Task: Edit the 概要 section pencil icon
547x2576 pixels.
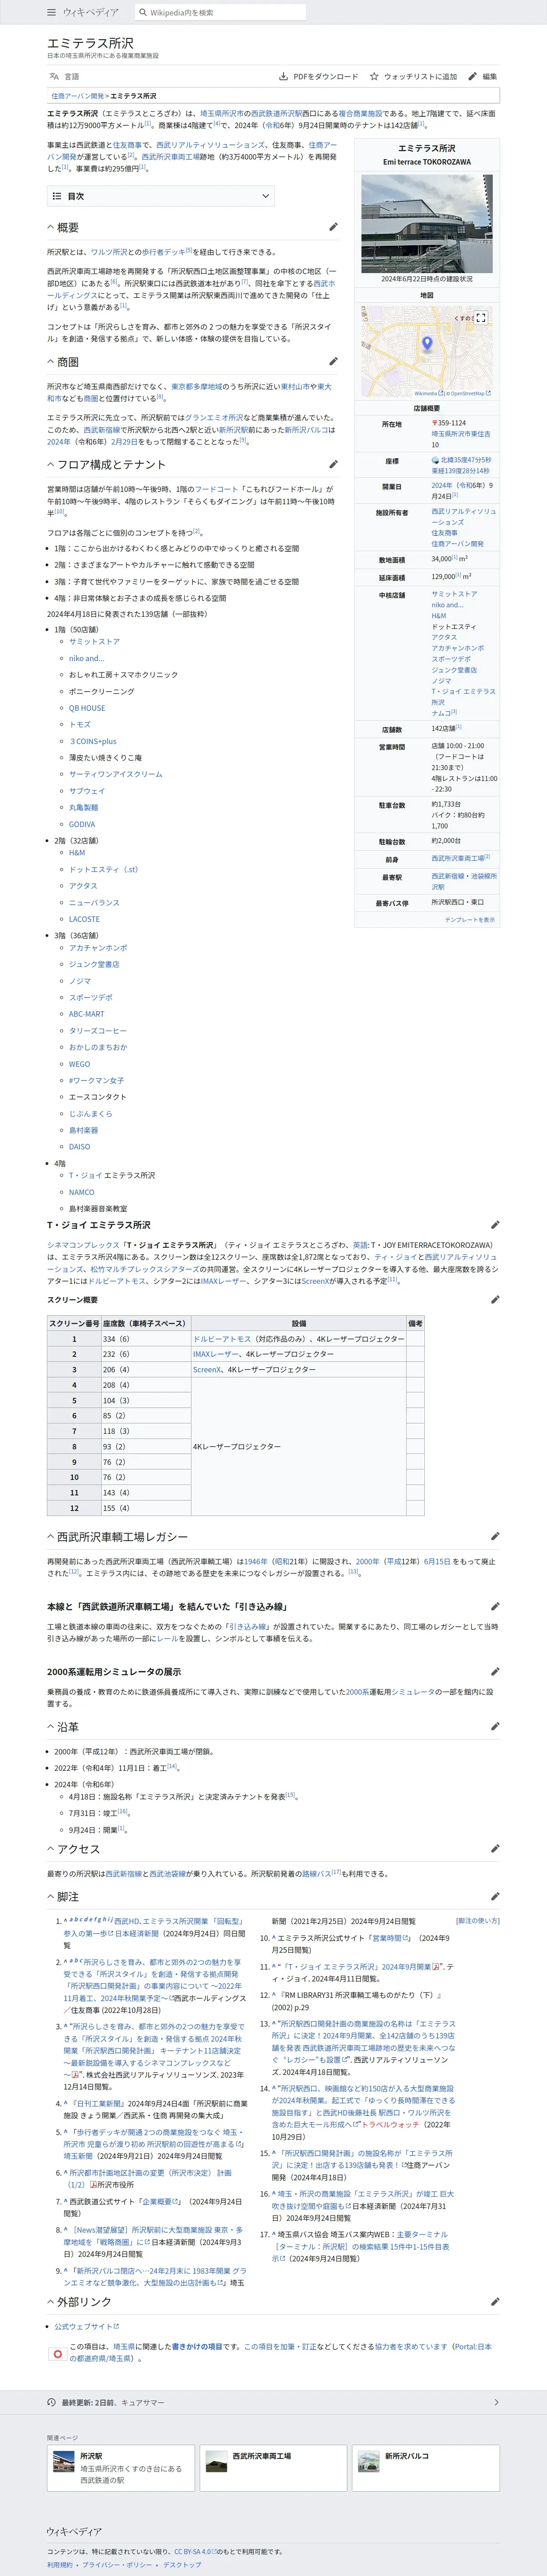Action: pos(333,227)
